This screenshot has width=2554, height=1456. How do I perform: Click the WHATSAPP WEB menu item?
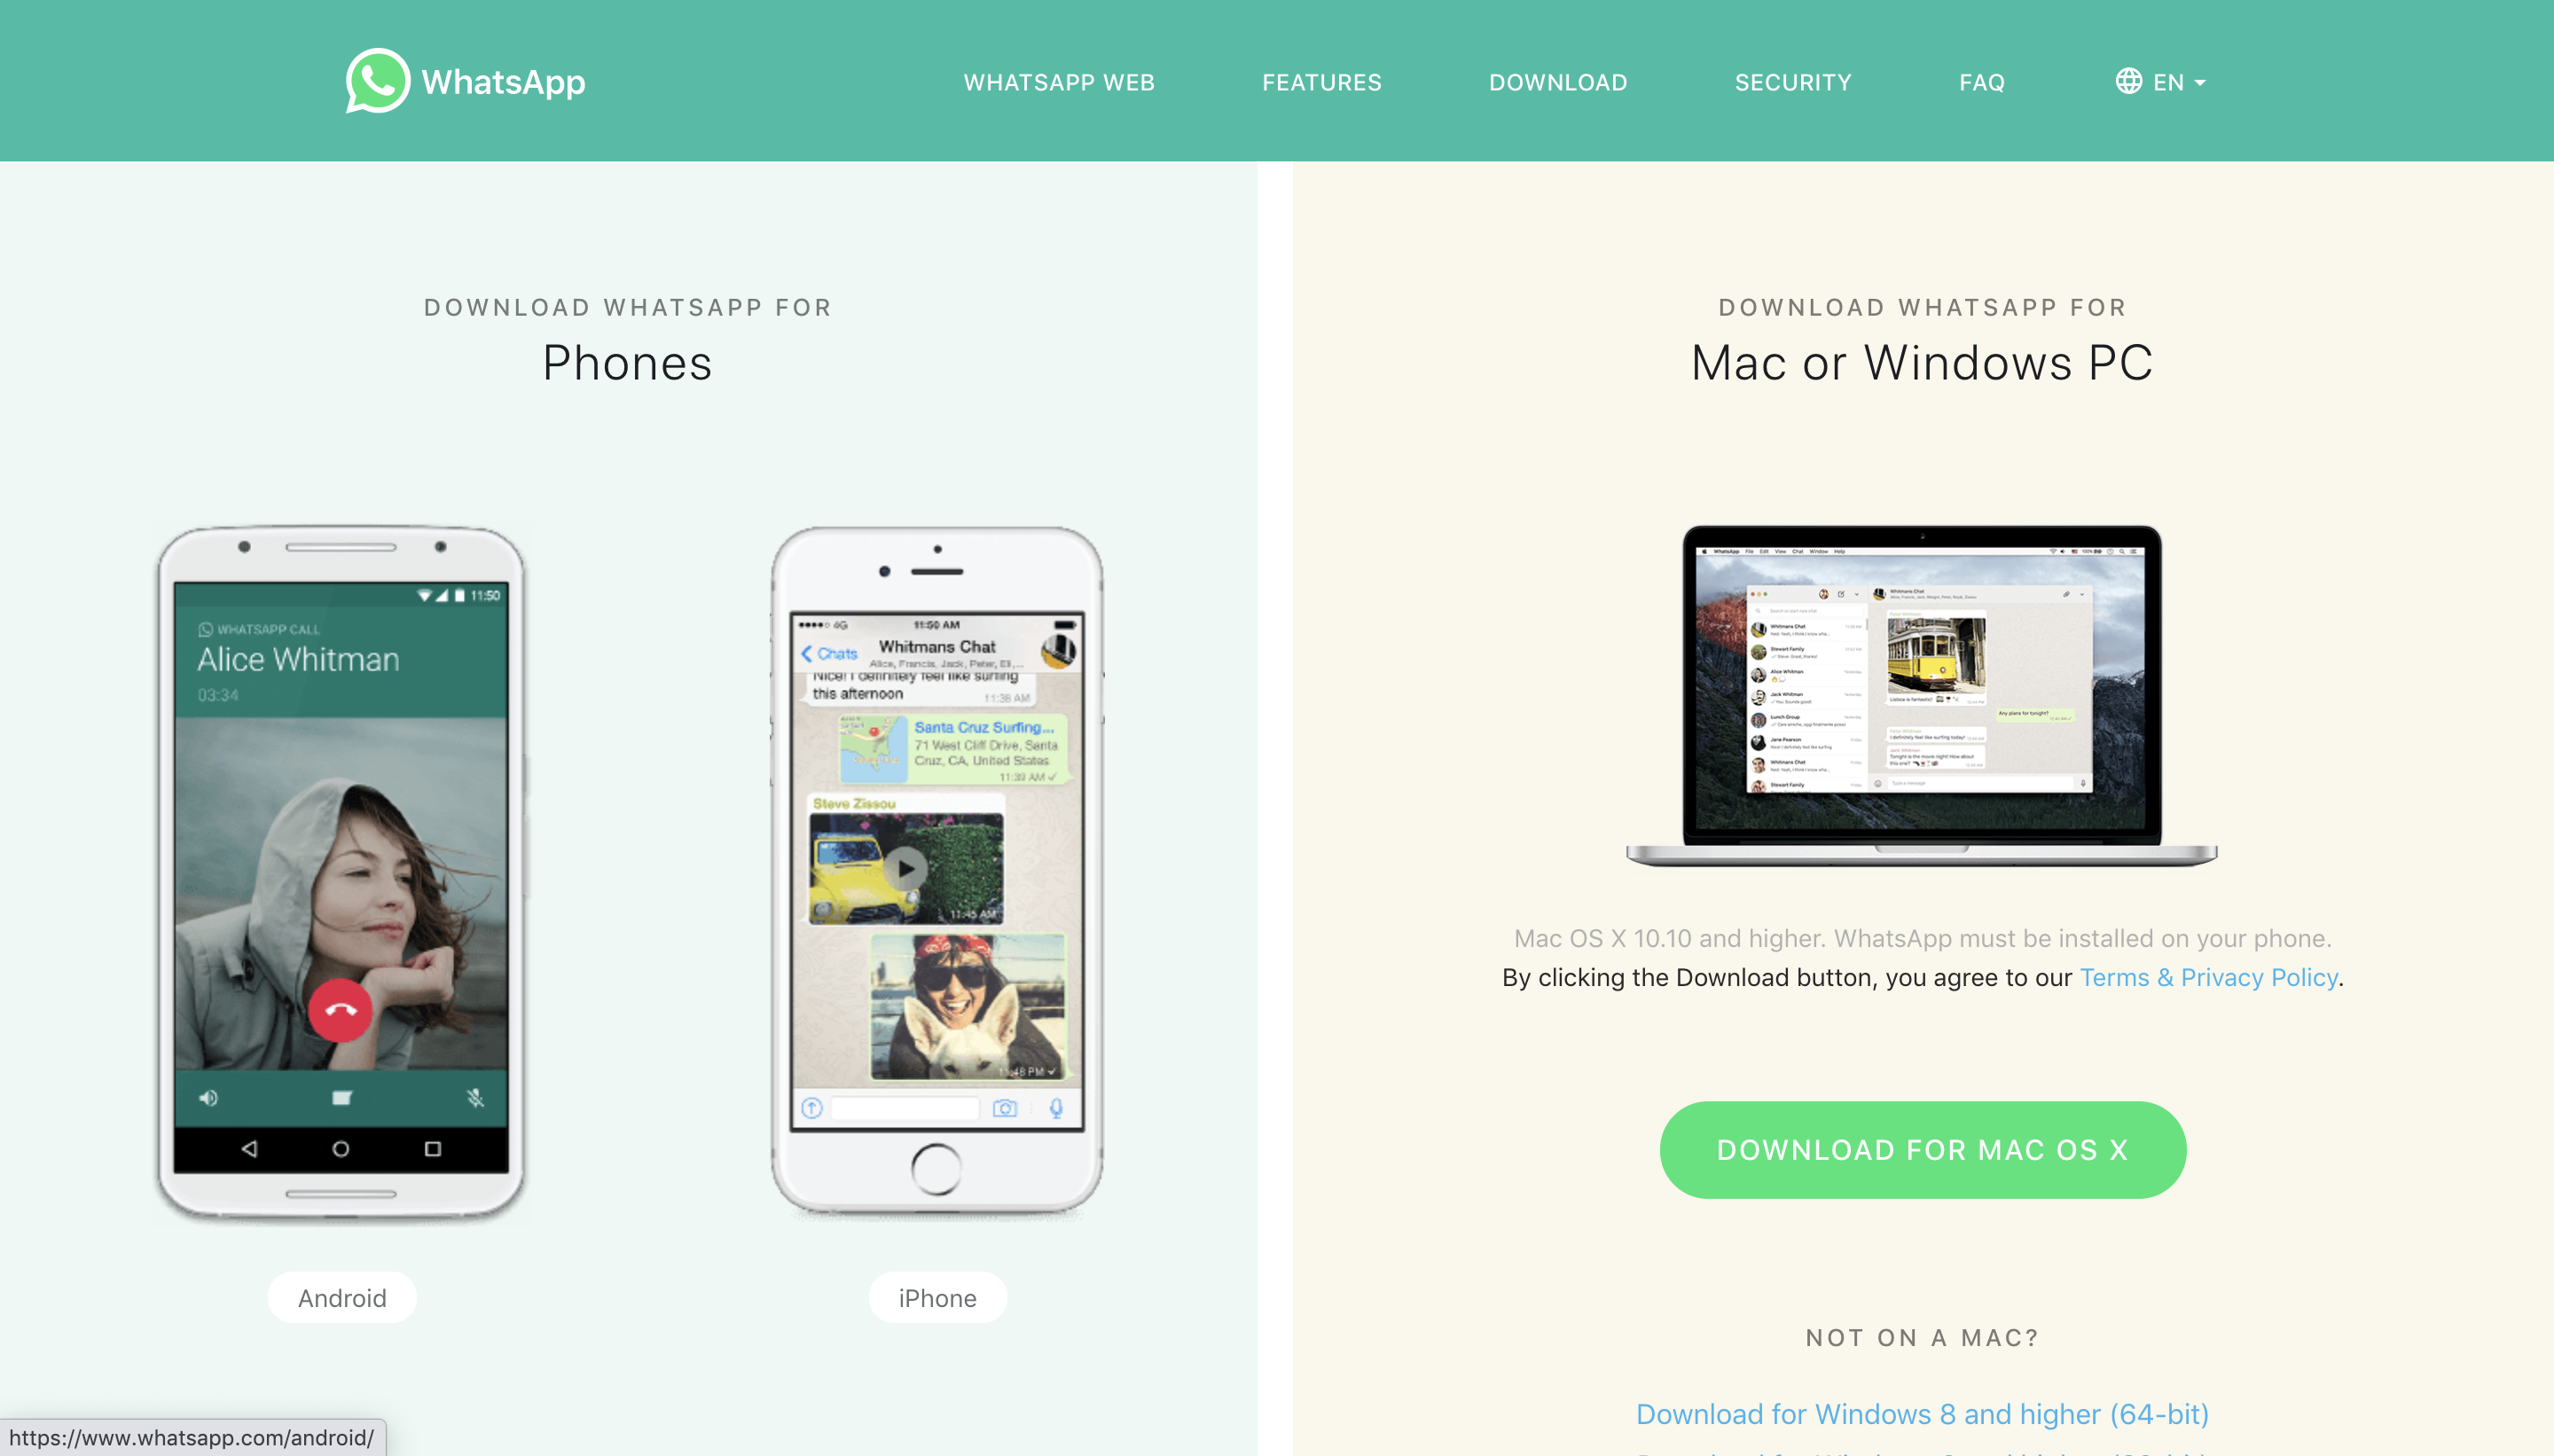click(1062, 81)
